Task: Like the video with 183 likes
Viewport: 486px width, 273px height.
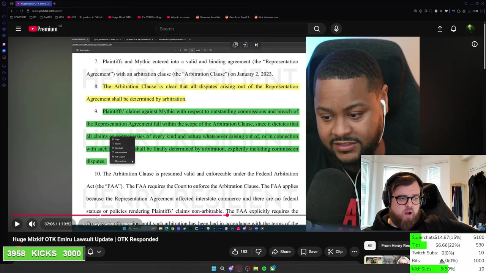Action: click(x=240, y=252)
